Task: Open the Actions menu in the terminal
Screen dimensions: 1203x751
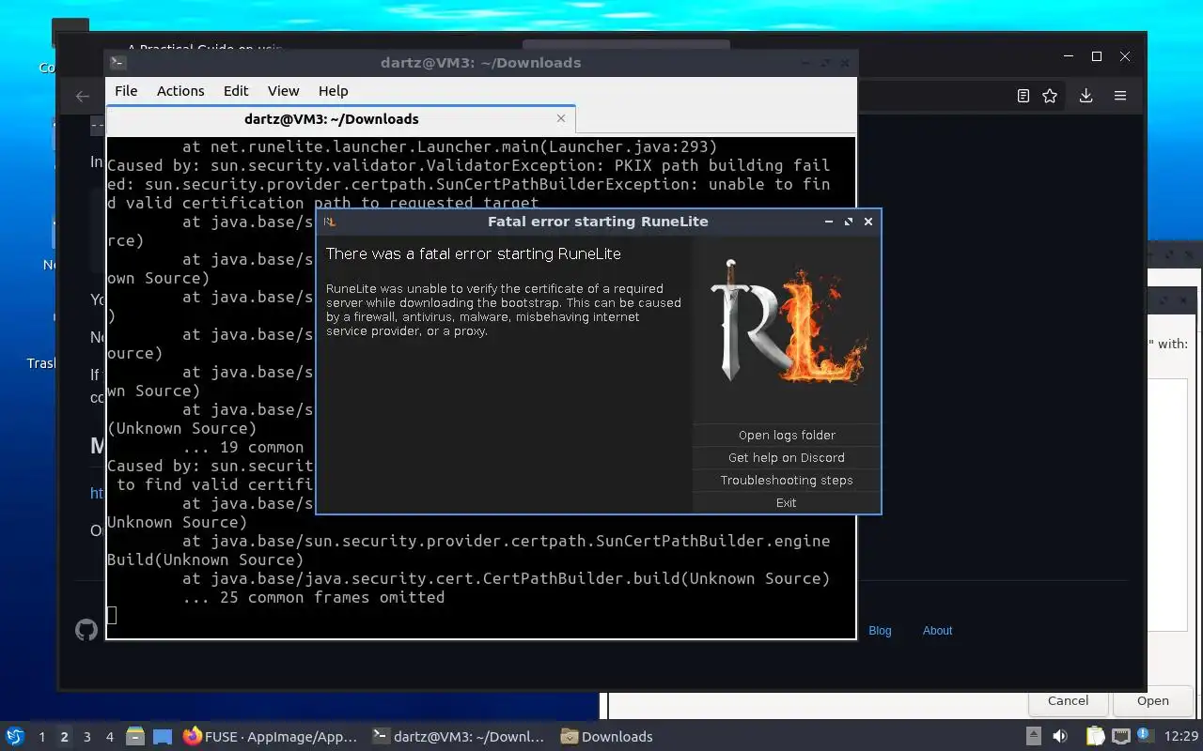Action: coord(180,91)
